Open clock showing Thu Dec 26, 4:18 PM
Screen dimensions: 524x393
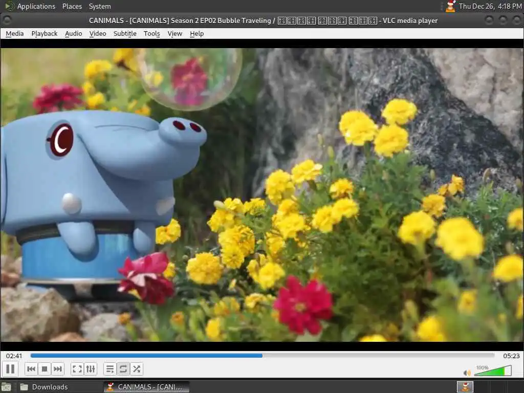pyautogui.click(x=490, y=6)
